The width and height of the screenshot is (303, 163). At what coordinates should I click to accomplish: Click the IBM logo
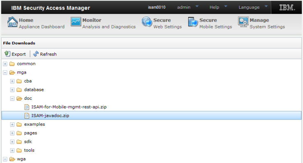pyautogui.click(x=287, y=7)
